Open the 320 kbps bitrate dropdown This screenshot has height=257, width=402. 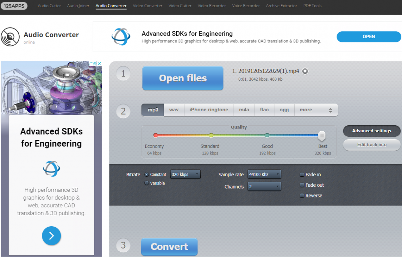[x=185, y=174]
